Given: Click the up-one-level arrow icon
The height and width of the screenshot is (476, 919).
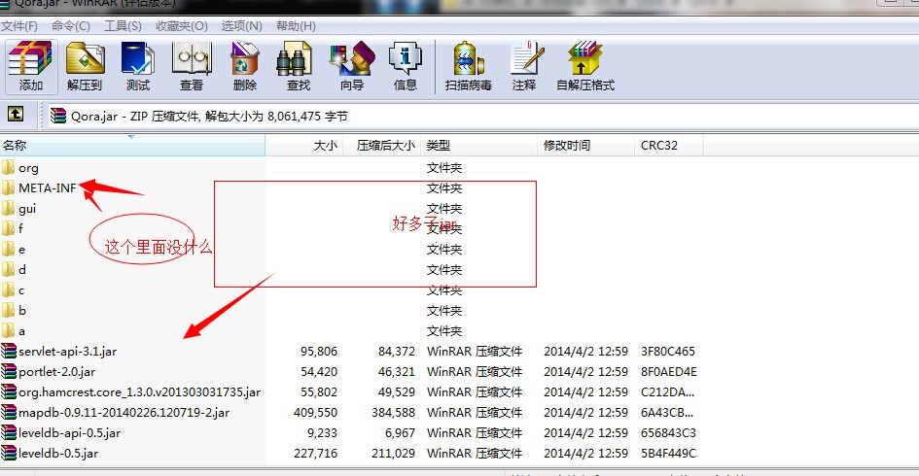Looking at the screenshot, I should [16, 114].
